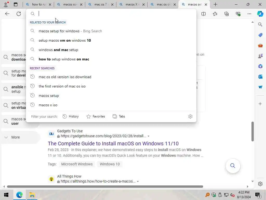Open 'The Complete Guide to Install macOS' link

pyautogui.click(x=113, y=143)
